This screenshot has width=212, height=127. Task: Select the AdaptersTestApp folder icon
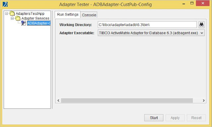point(12,13)
